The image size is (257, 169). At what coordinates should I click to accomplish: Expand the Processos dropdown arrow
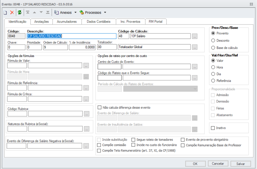105,12
